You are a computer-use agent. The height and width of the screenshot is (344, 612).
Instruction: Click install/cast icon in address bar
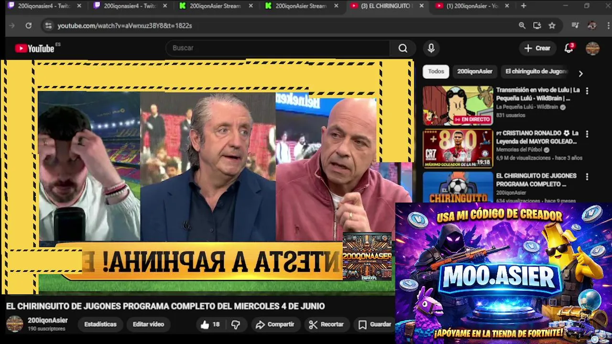tap(537, 25)
